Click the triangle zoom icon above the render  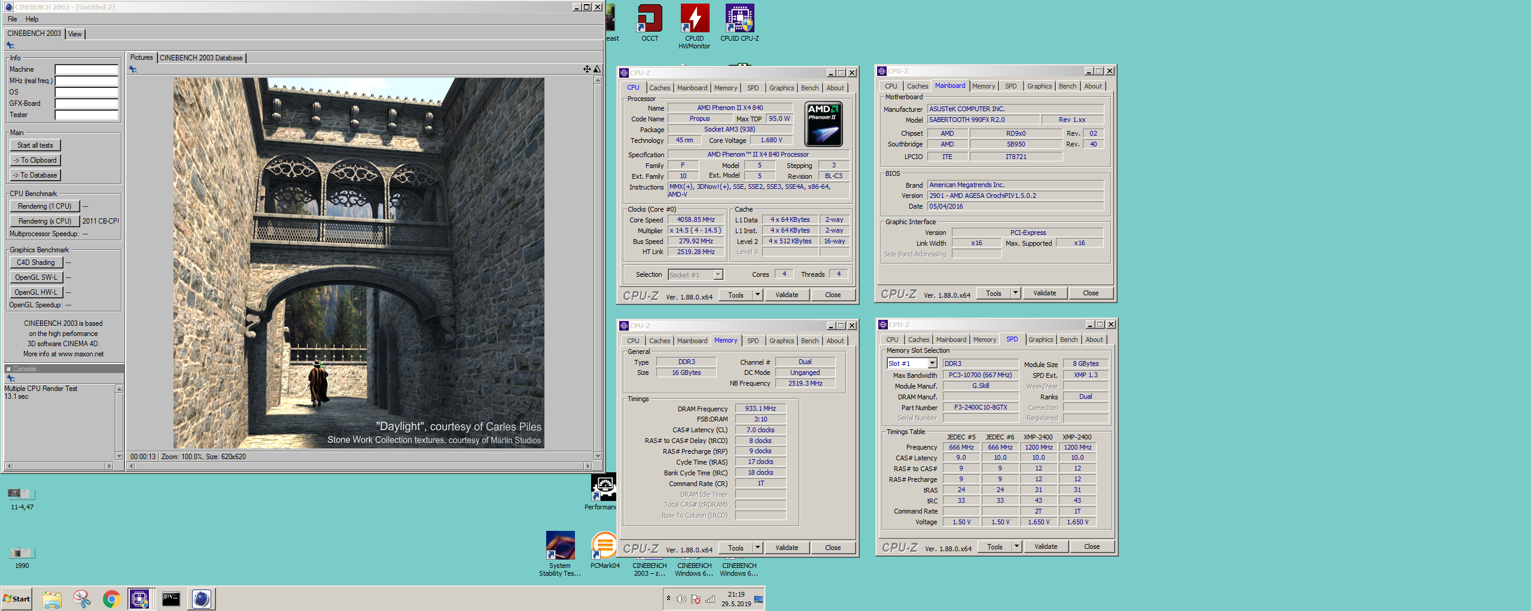[596, 69]
